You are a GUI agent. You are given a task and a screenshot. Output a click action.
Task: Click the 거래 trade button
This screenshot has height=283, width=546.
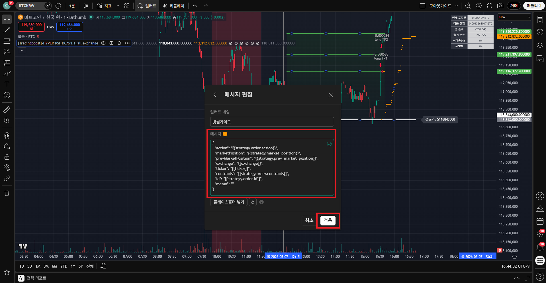(x=514, y=6)
